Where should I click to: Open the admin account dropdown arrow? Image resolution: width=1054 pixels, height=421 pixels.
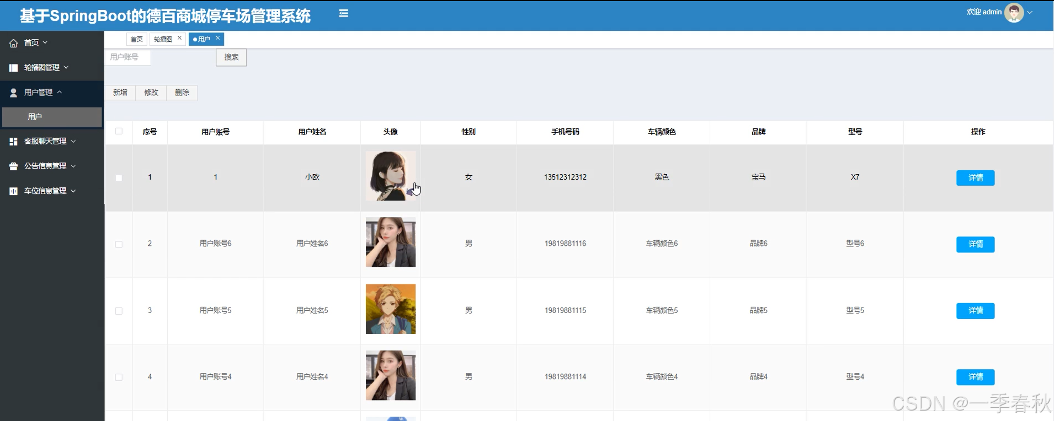(1030, 12)
